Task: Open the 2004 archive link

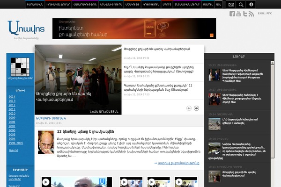Action: [12, 139]
